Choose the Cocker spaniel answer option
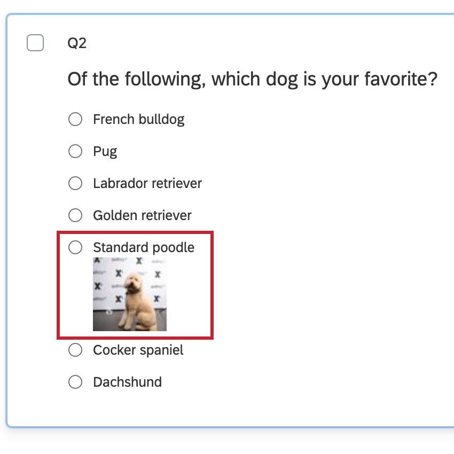This screenshot has width=454, height=454. [75, 350]
